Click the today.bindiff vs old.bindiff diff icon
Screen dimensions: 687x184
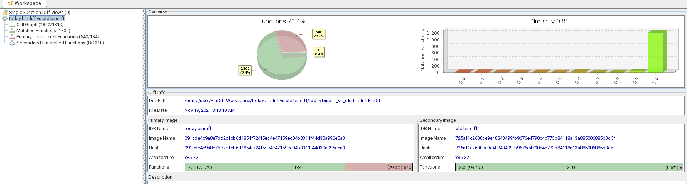pyautogui.click(x=5, y=19)
